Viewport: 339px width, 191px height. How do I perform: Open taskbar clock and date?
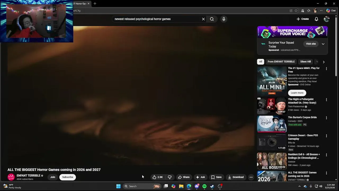tap(331, 186)
